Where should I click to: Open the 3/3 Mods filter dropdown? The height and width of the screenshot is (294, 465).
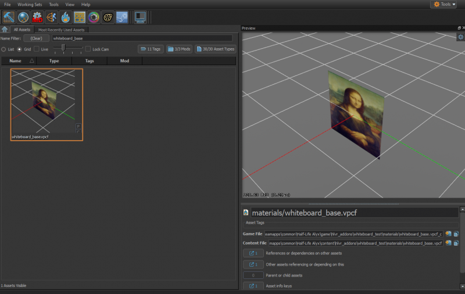pyautogui.click(x=180, y=49)
